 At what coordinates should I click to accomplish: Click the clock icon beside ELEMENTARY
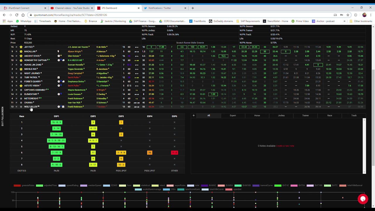tap(59, 94)
